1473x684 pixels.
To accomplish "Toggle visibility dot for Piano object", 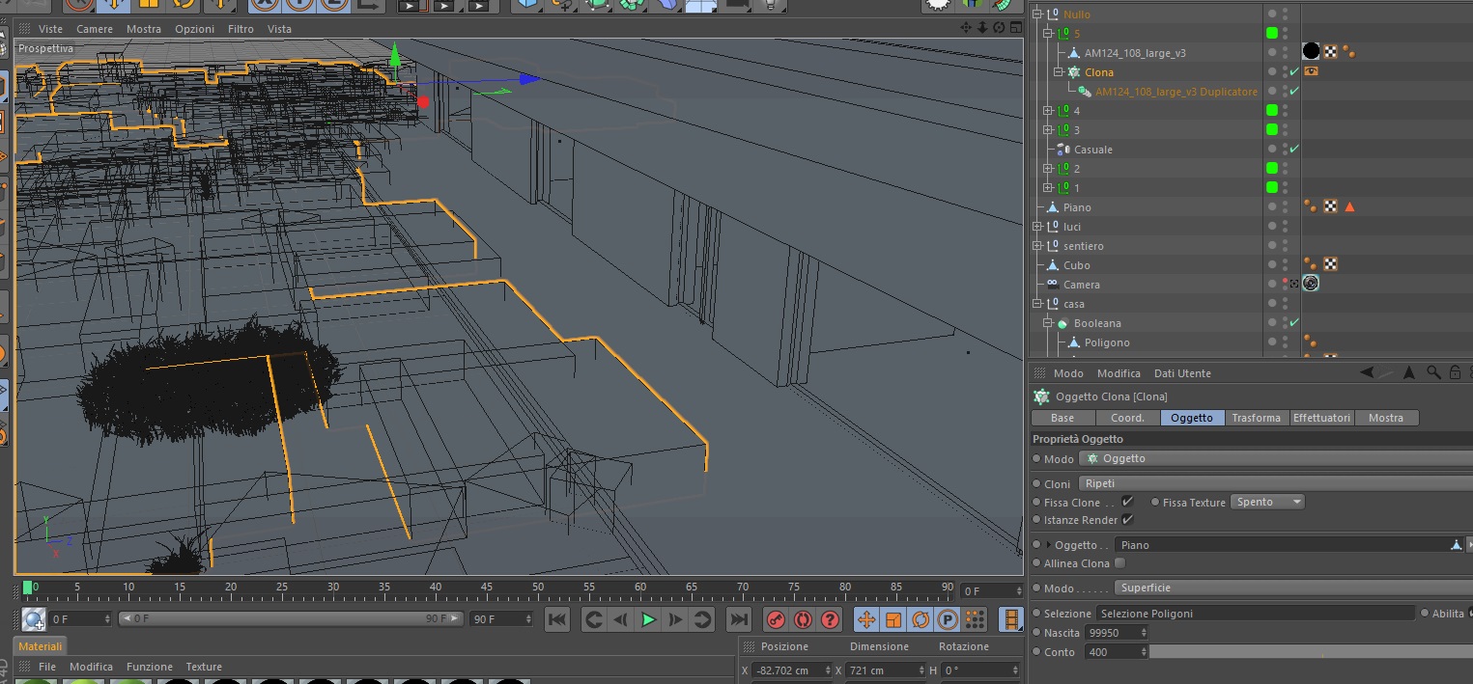I will [1272, 206].
